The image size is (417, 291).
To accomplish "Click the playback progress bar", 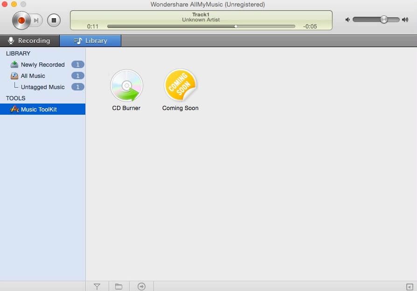I will [201, 26].
